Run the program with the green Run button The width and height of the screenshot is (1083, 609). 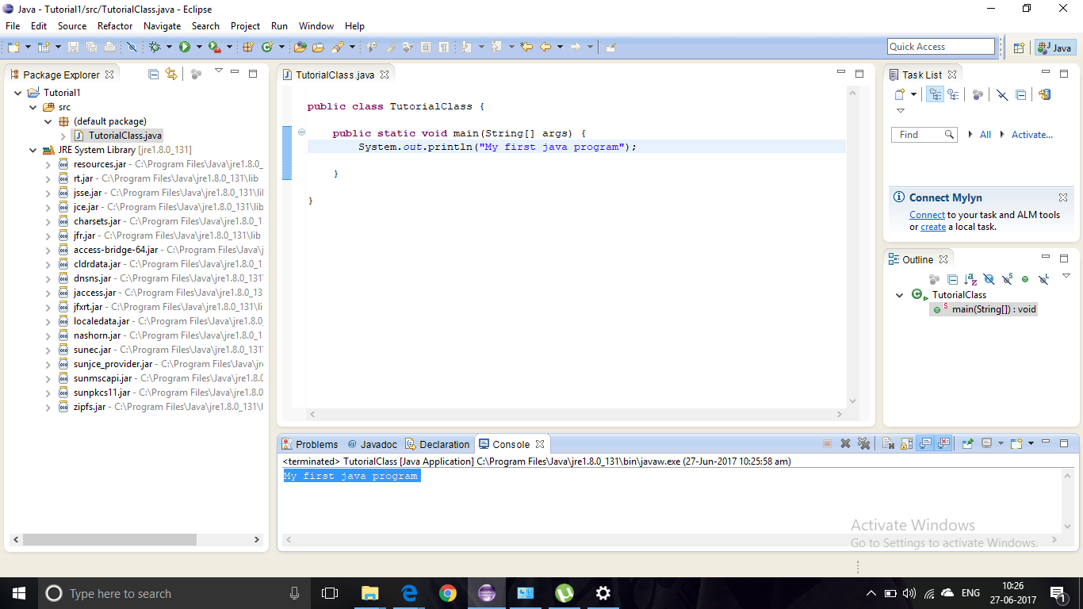pos(185,48)
